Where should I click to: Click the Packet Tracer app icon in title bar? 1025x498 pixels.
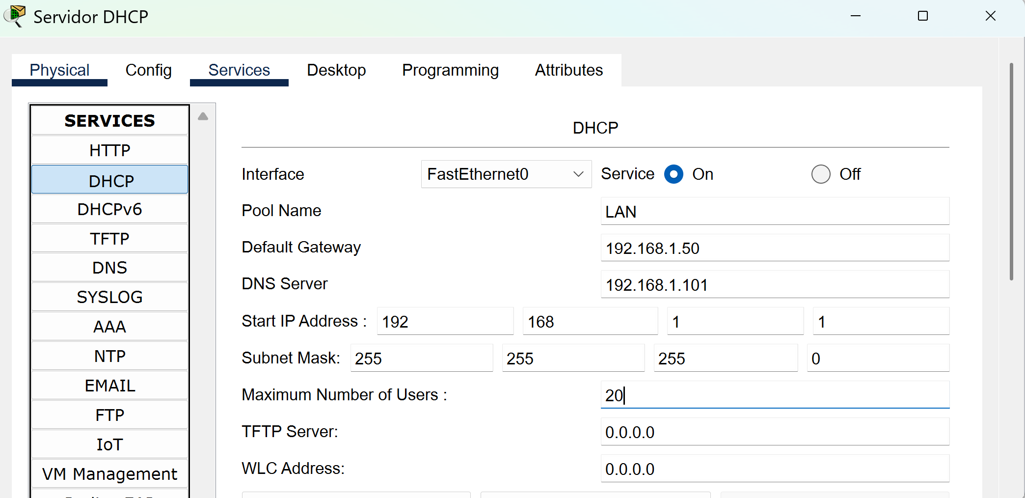(x=16, y=16)
